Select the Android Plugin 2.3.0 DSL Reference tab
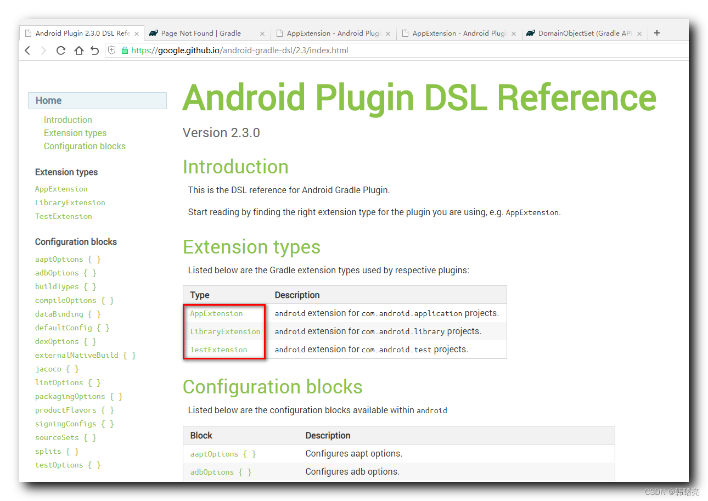This screenshot has height=501, width=708. 81,33
